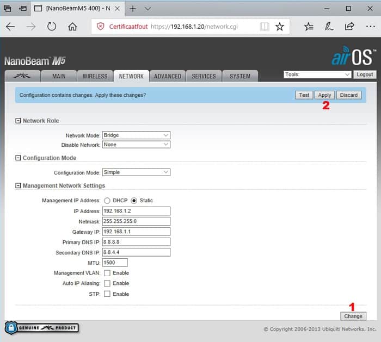Click the IP Address field

136,211
